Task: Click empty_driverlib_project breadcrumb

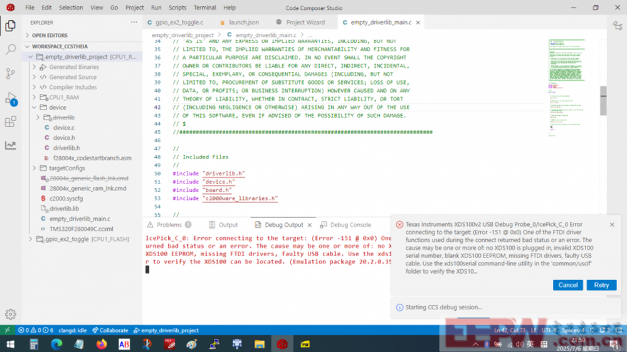Action: point(182,35)
